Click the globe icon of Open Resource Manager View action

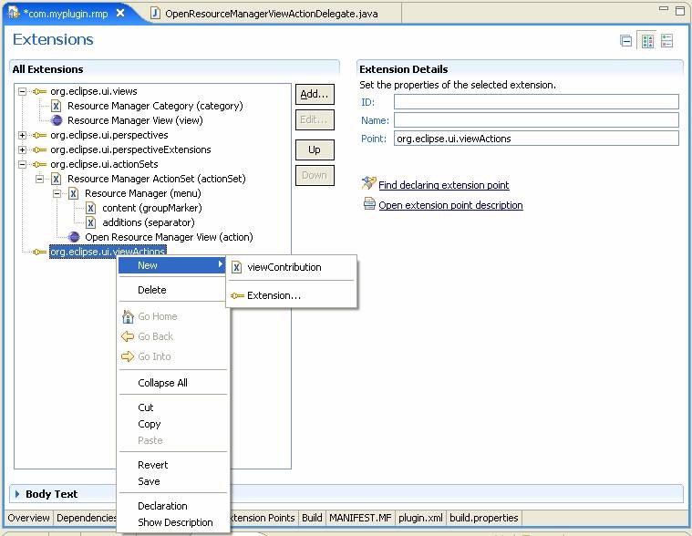click(x=74, y=237)
